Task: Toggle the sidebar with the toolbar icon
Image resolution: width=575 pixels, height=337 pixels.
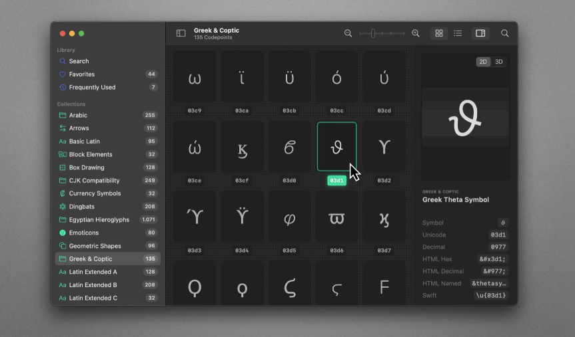Action: click(x=181, y=33)
